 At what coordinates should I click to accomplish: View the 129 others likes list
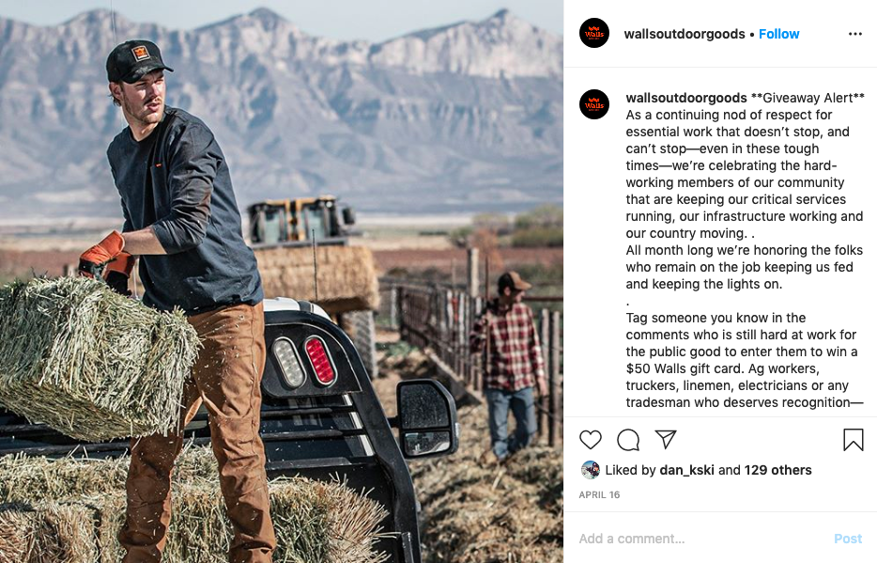point(778,470)
